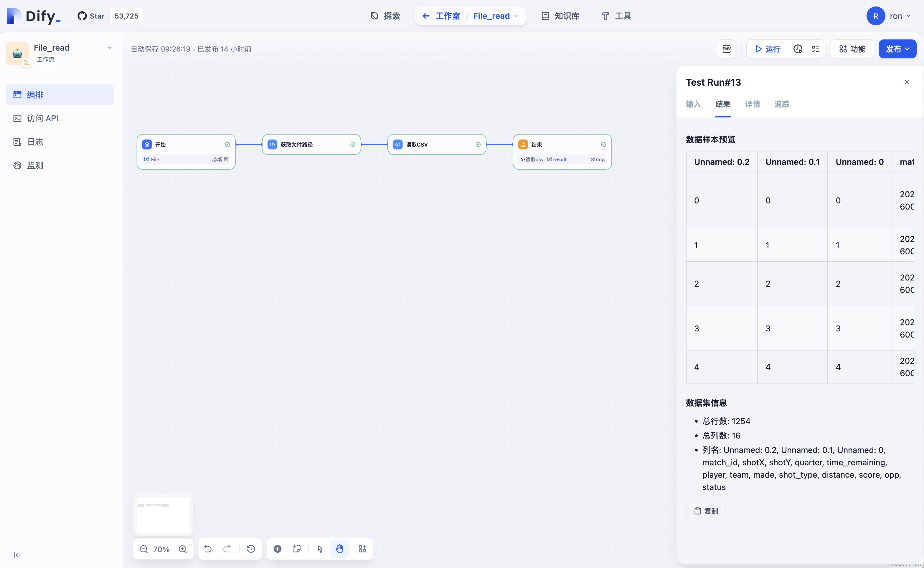The height and width of the screenshot is (568, 924).
Task: Click the 复制 copy button
Action: pyautogui.click(x=706, y=511)
